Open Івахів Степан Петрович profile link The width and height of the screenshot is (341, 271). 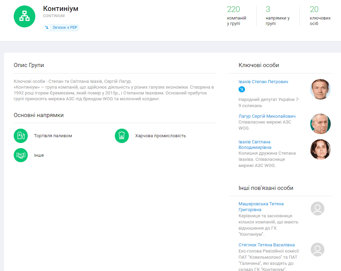(263, 82)
